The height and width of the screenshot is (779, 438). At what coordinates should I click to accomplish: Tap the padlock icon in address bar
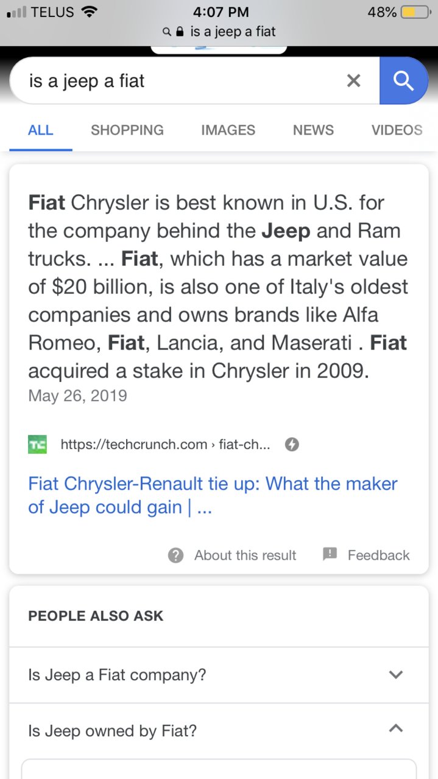pos(180,32)
